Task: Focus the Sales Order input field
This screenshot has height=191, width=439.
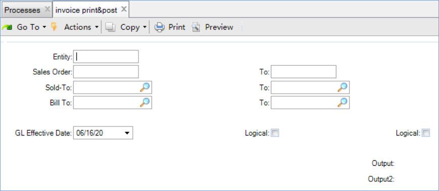Action: click(x=106, y=72)
